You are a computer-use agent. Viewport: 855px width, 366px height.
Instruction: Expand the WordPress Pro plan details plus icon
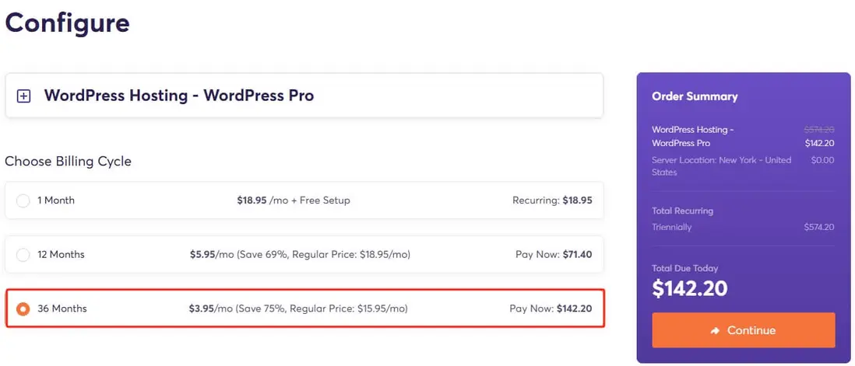pos(24,96)
